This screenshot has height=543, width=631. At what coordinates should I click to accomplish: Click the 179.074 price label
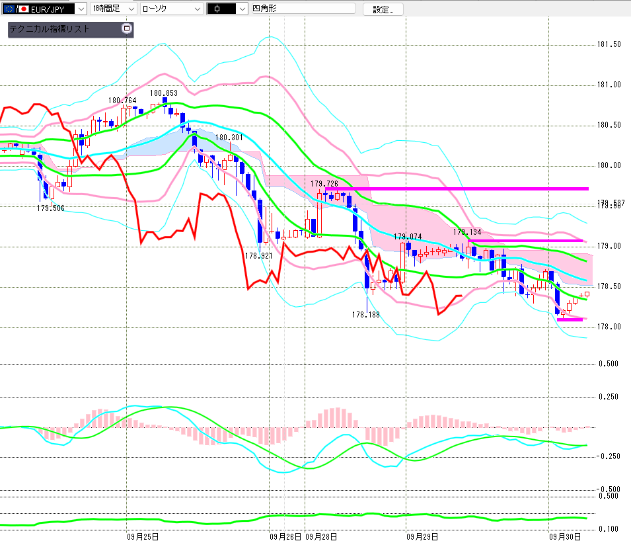point(408,237)
